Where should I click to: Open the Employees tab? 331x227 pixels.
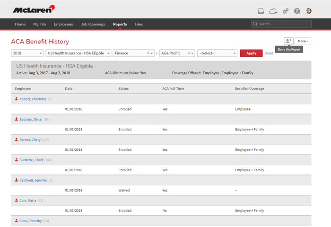tap(63, 24)
